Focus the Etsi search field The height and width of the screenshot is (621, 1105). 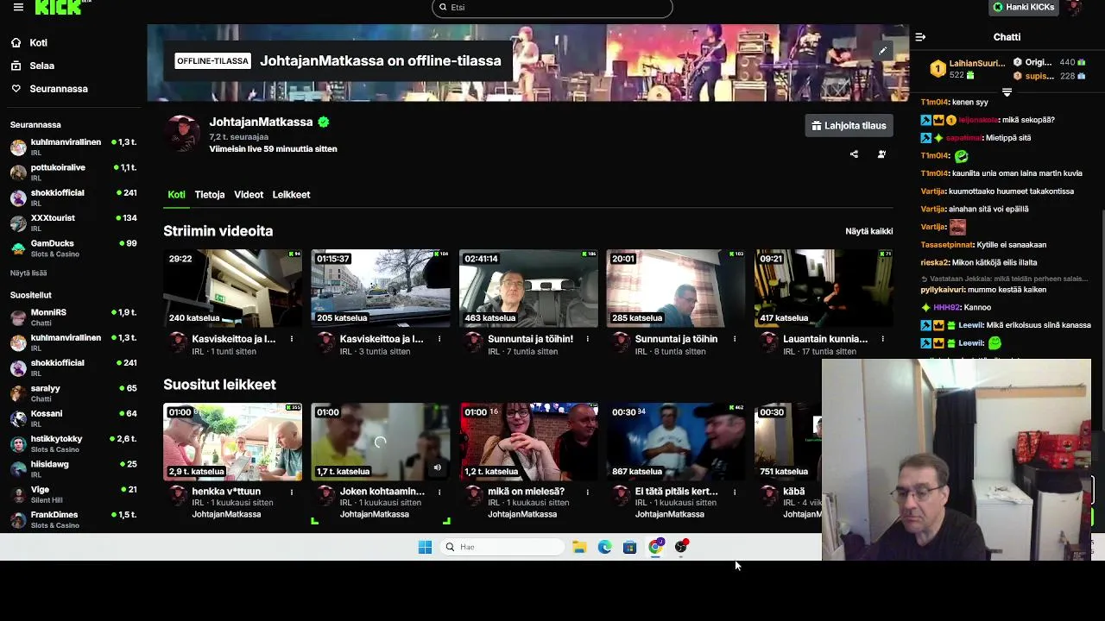point(552,8)
